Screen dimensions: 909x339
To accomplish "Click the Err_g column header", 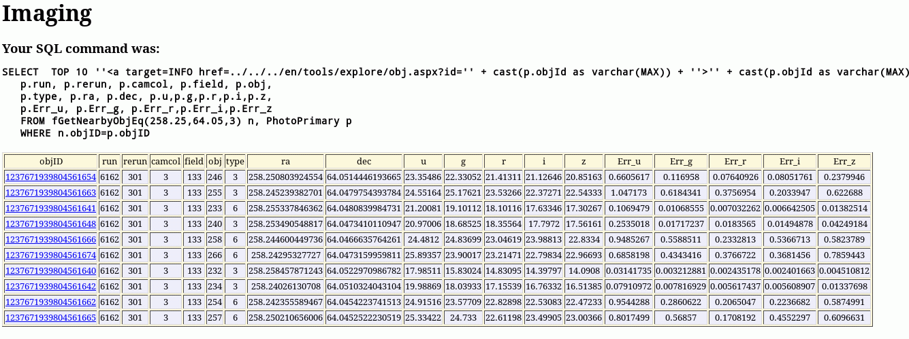I will point(681,161).
